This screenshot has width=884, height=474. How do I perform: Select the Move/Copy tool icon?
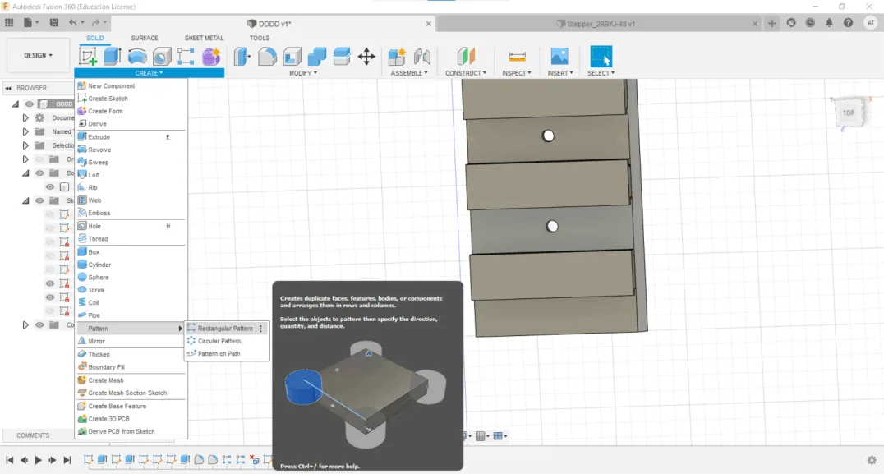point(366,57)
